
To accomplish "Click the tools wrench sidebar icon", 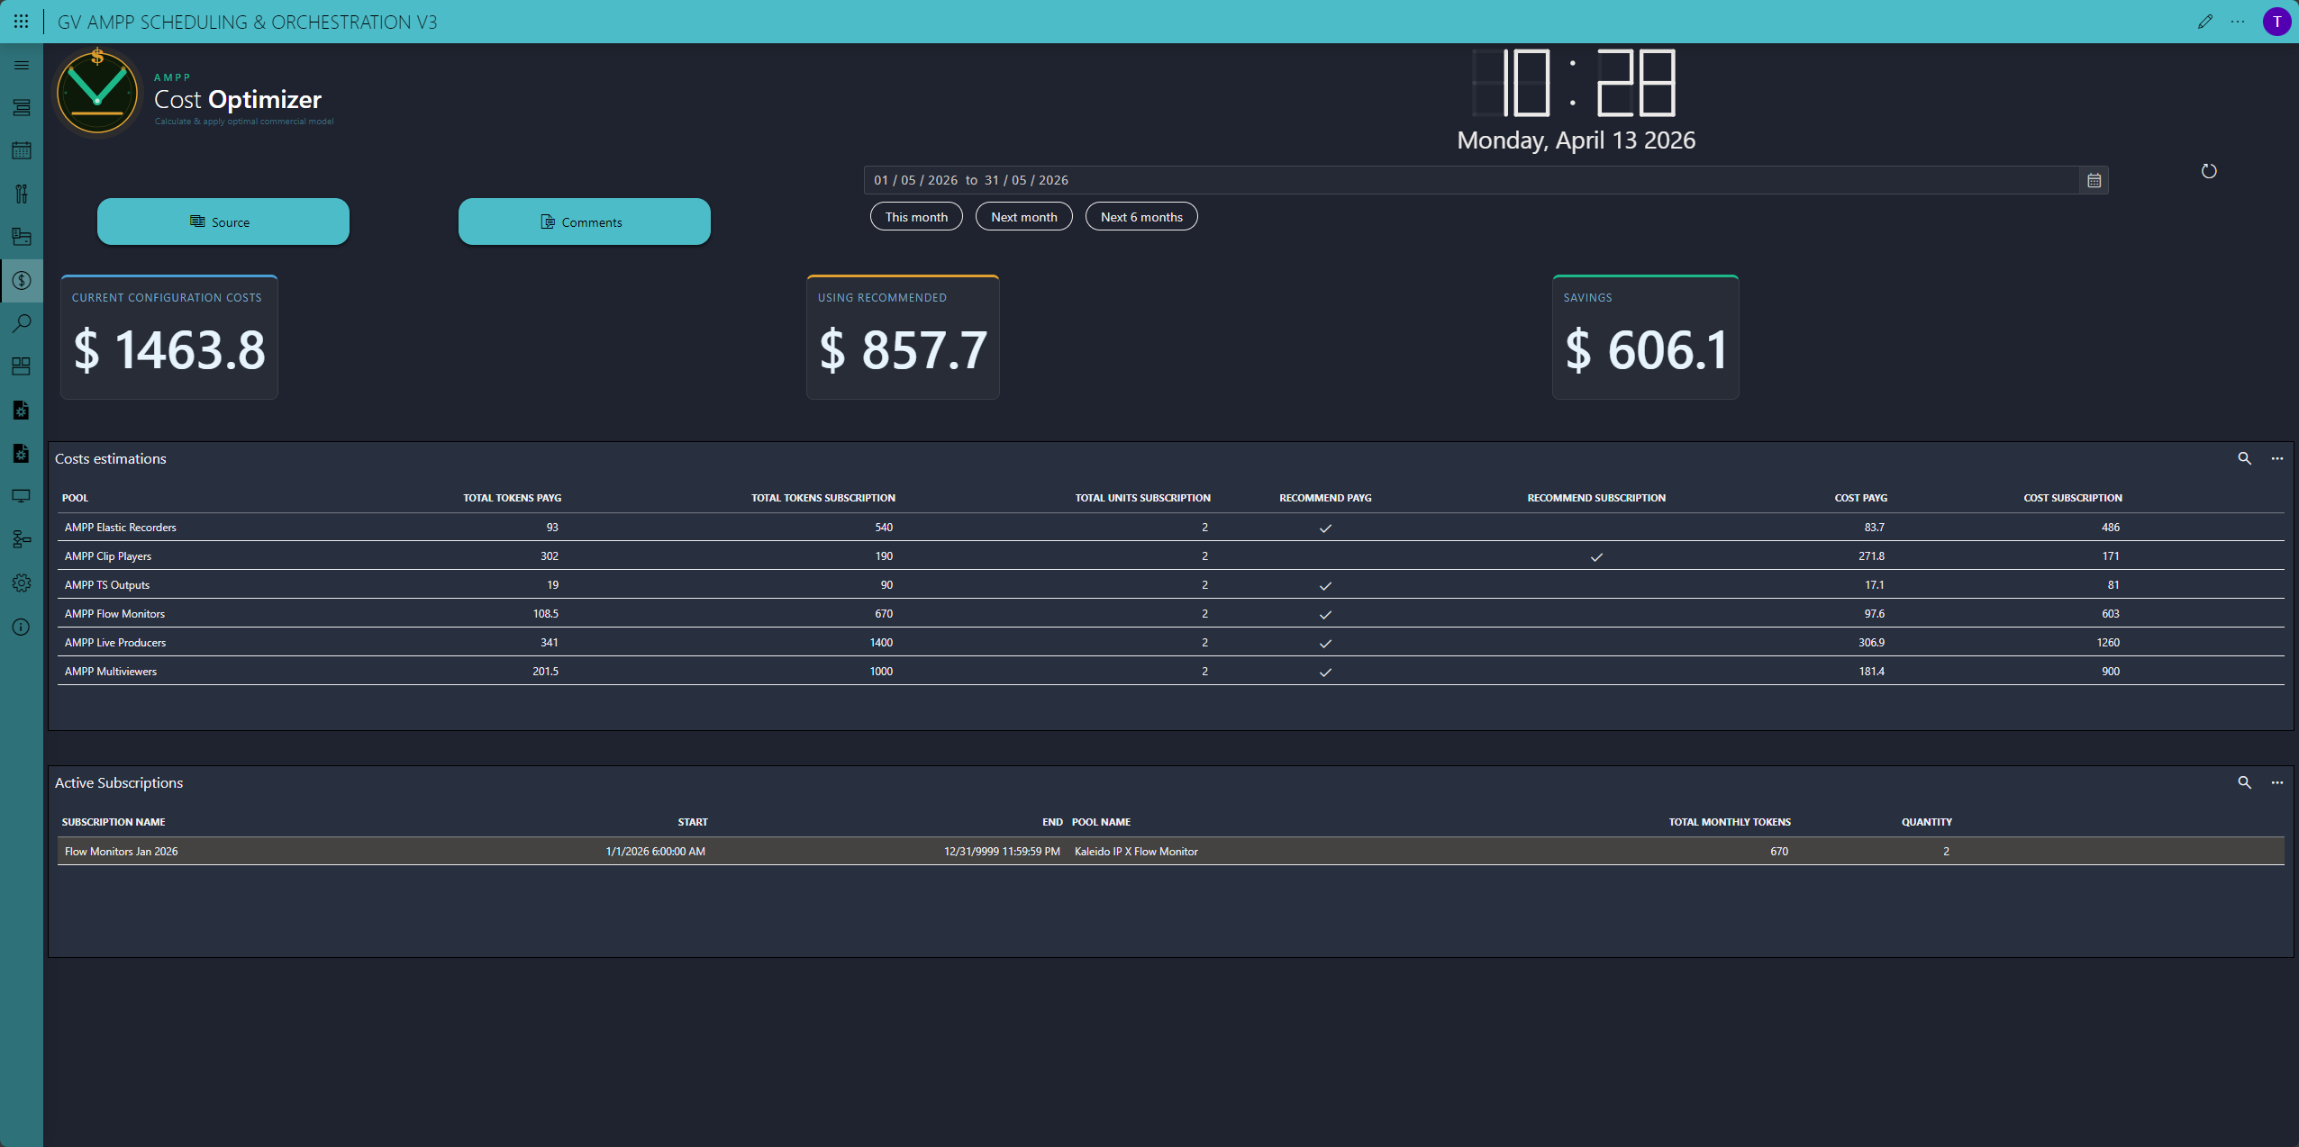I will pos(22,194).
